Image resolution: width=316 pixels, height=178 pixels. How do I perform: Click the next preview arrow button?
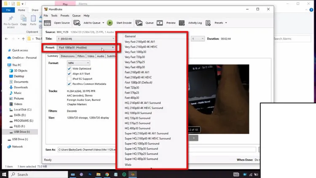pyautogui.click(x=194, y=138)
